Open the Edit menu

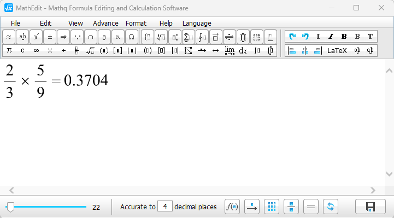pyautogui.click(x=45, y=23)
